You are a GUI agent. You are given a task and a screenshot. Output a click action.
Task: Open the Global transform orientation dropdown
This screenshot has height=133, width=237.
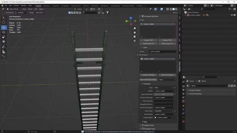79,9
